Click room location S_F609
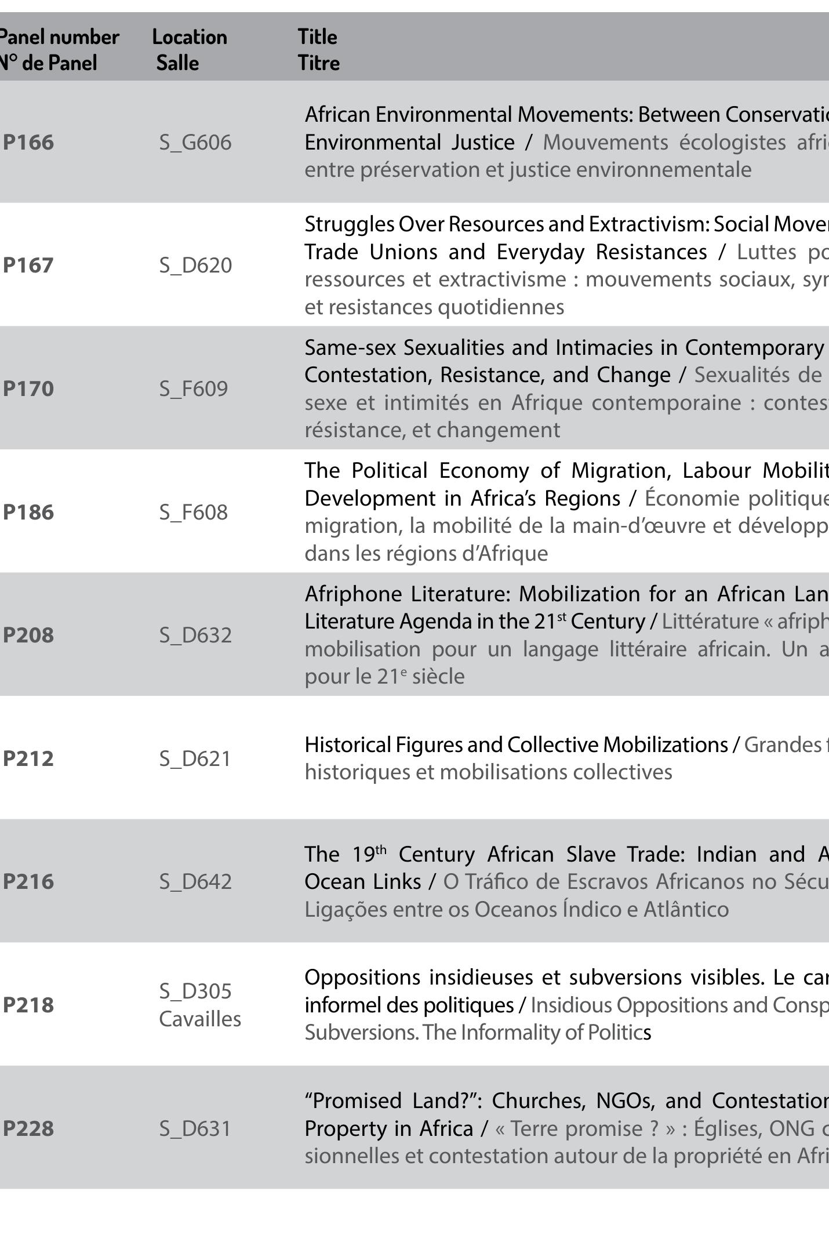Image resolution: width=829 pixels, height=1242 pixels. [194, 388]
